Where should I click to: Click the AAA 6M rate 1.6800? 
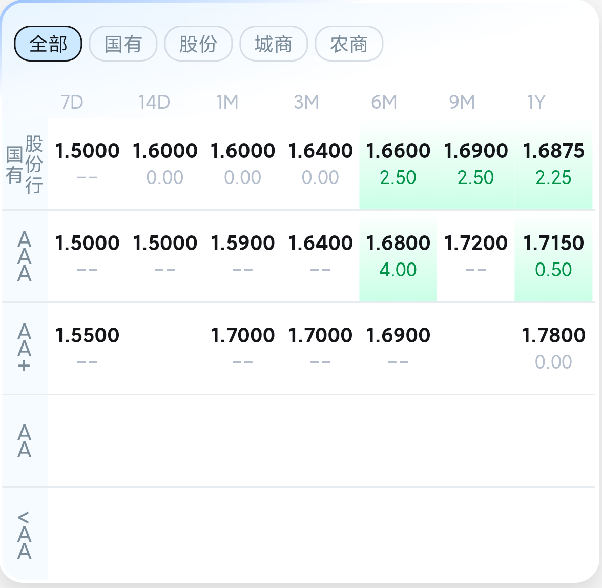pyautogui.click(x=398, y=243)
